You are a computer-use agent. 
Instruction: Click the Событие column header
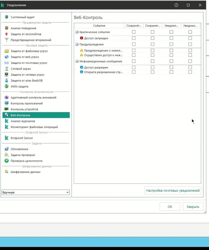pyautogui.click(x=99, y=26)
